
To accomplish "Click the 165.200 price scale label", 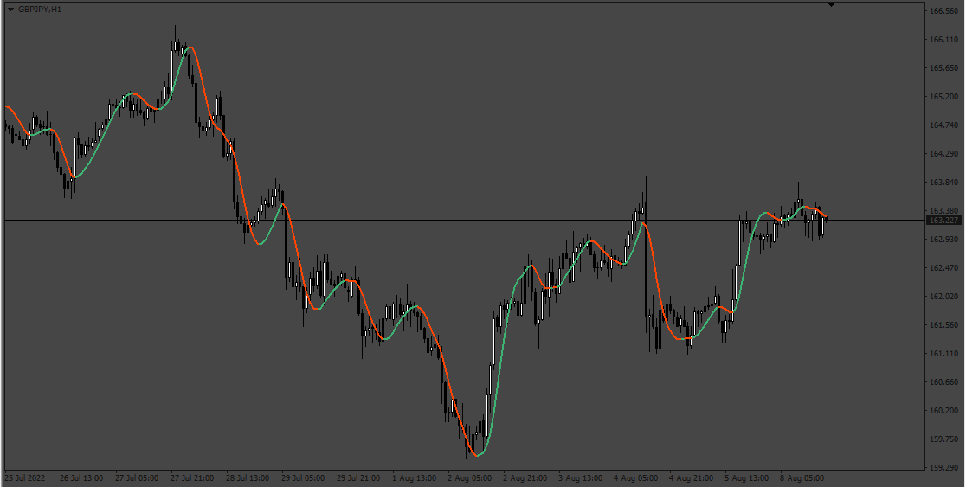I will 943,97.
